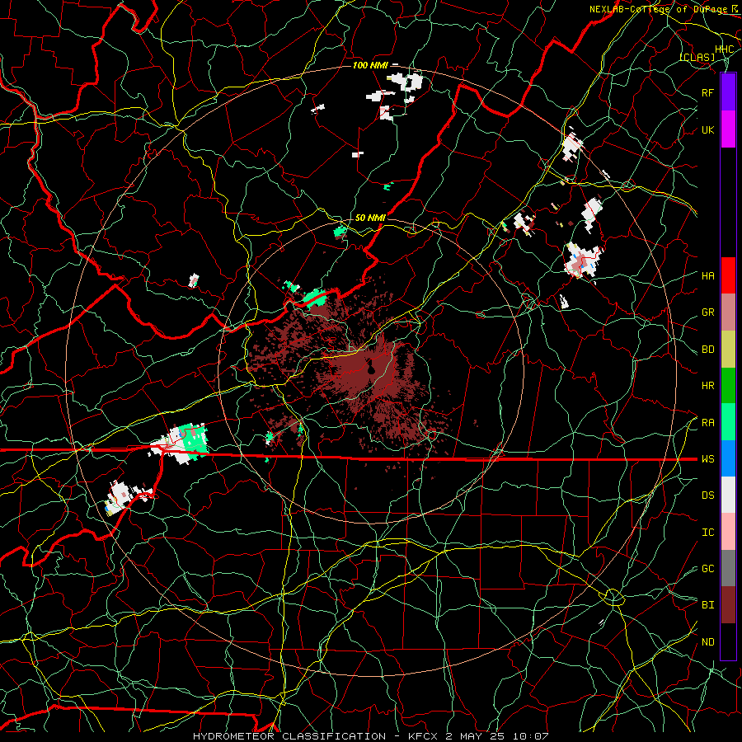742x742 pixels.
Task: Click the HA legend label
Action: click(x=708, y=276)
